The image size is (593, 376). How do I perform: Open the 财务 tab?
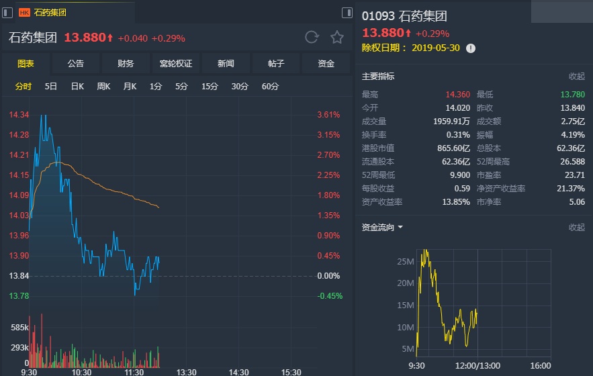click(x=126, y=64)
